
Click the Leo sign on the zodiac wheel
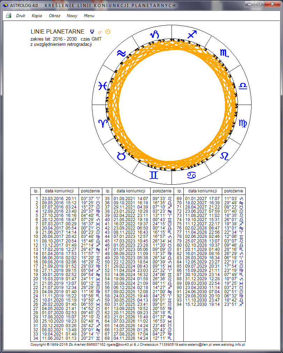(x=224, y=156)
